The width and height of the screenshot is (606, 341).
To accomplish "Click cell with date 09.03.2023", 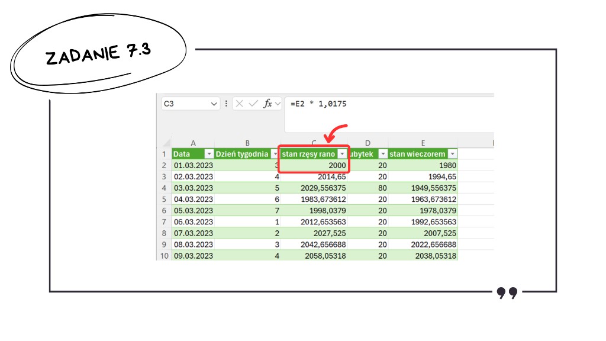I will pyautogui.click(x=193, y=256).
